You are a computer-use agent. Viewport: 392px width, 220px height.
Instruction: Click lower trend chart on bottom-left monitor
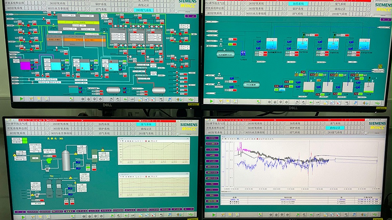coord(154,185)
